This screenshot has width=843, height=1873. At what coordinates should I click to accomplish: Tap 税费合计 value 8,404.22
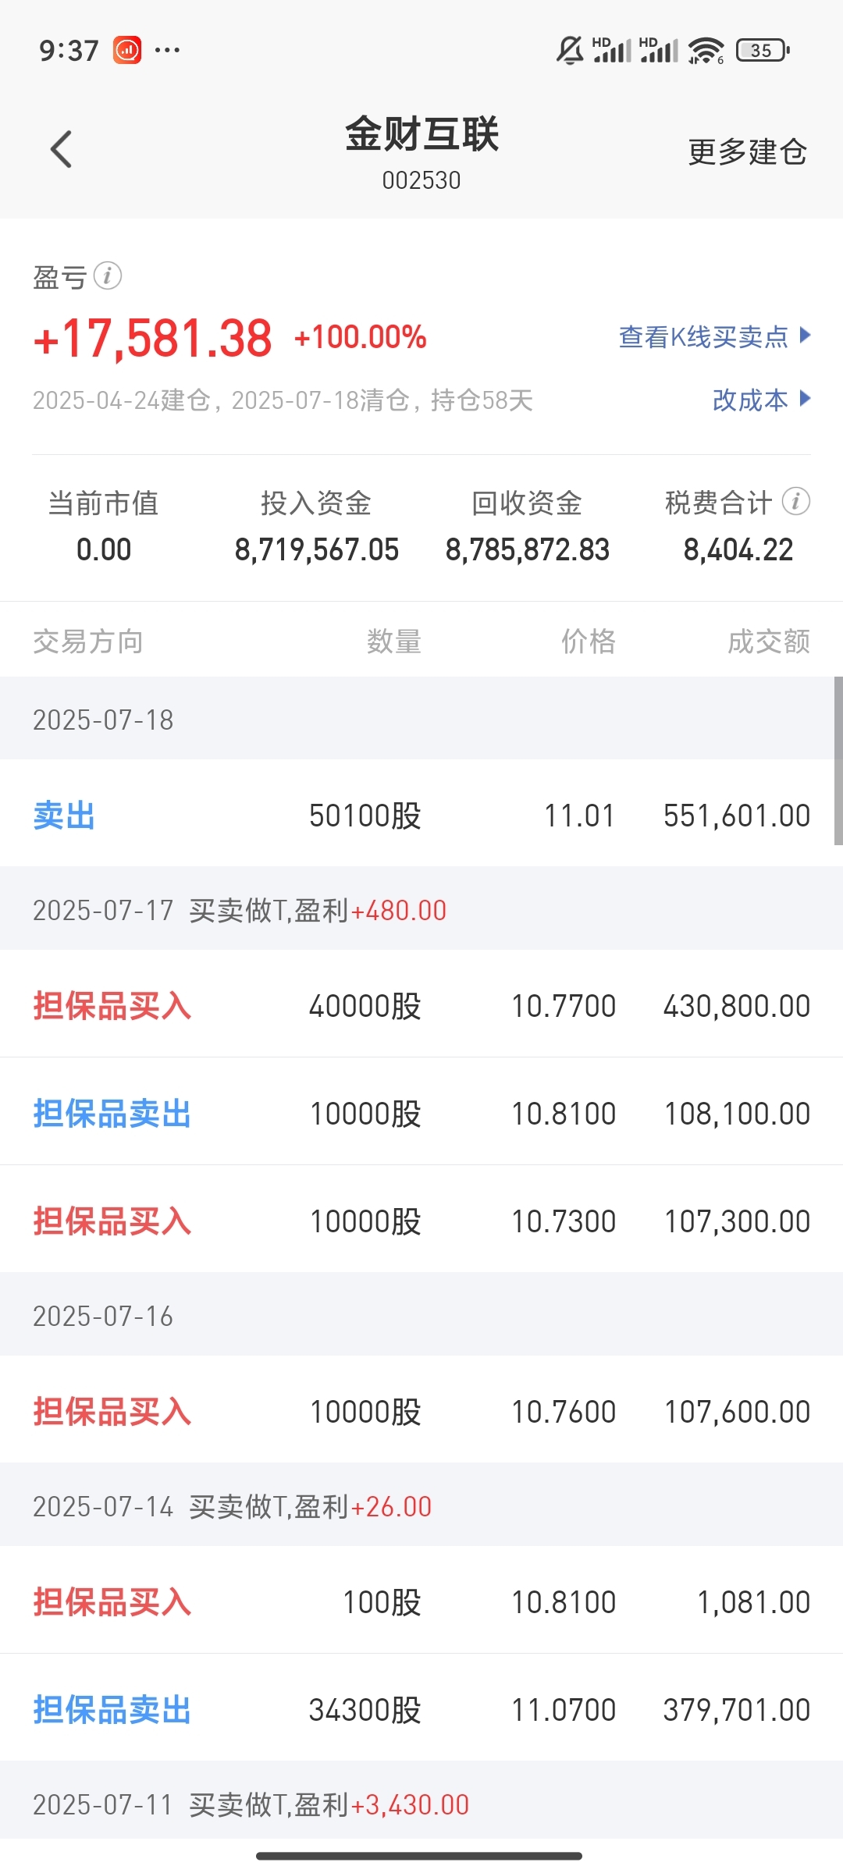(738, 549)
